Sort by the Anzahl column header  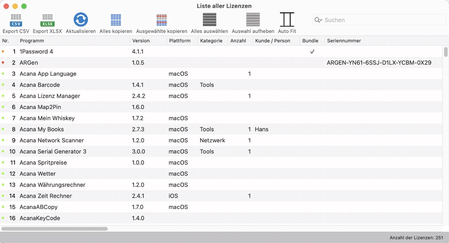pos(240,40)
